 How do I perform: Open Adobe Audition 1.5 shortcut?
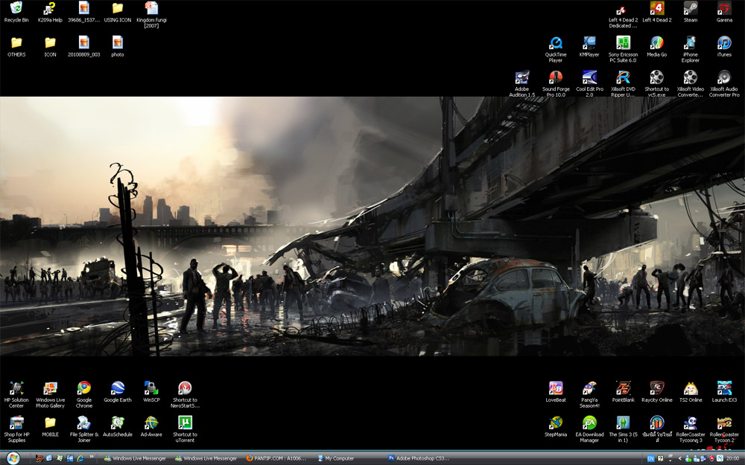pos(521,84)
